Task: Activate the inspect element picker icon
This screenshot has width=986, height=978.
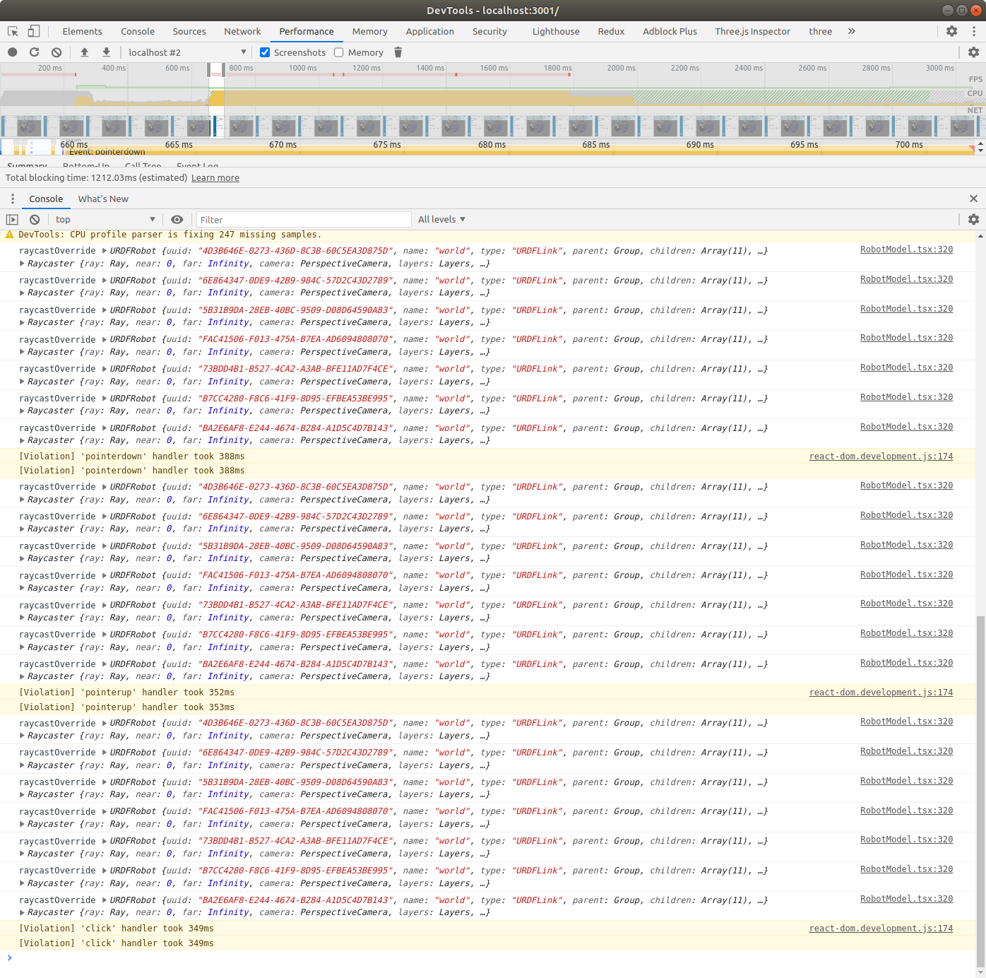Action: (13, 31)
